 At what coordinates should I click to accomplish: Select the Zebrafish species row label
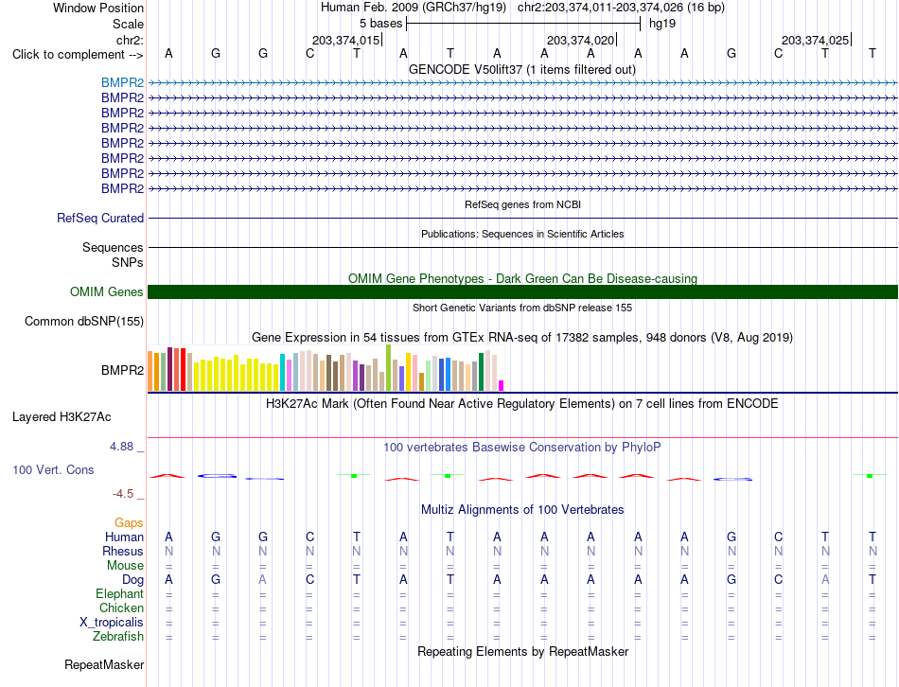pos(118,637)
